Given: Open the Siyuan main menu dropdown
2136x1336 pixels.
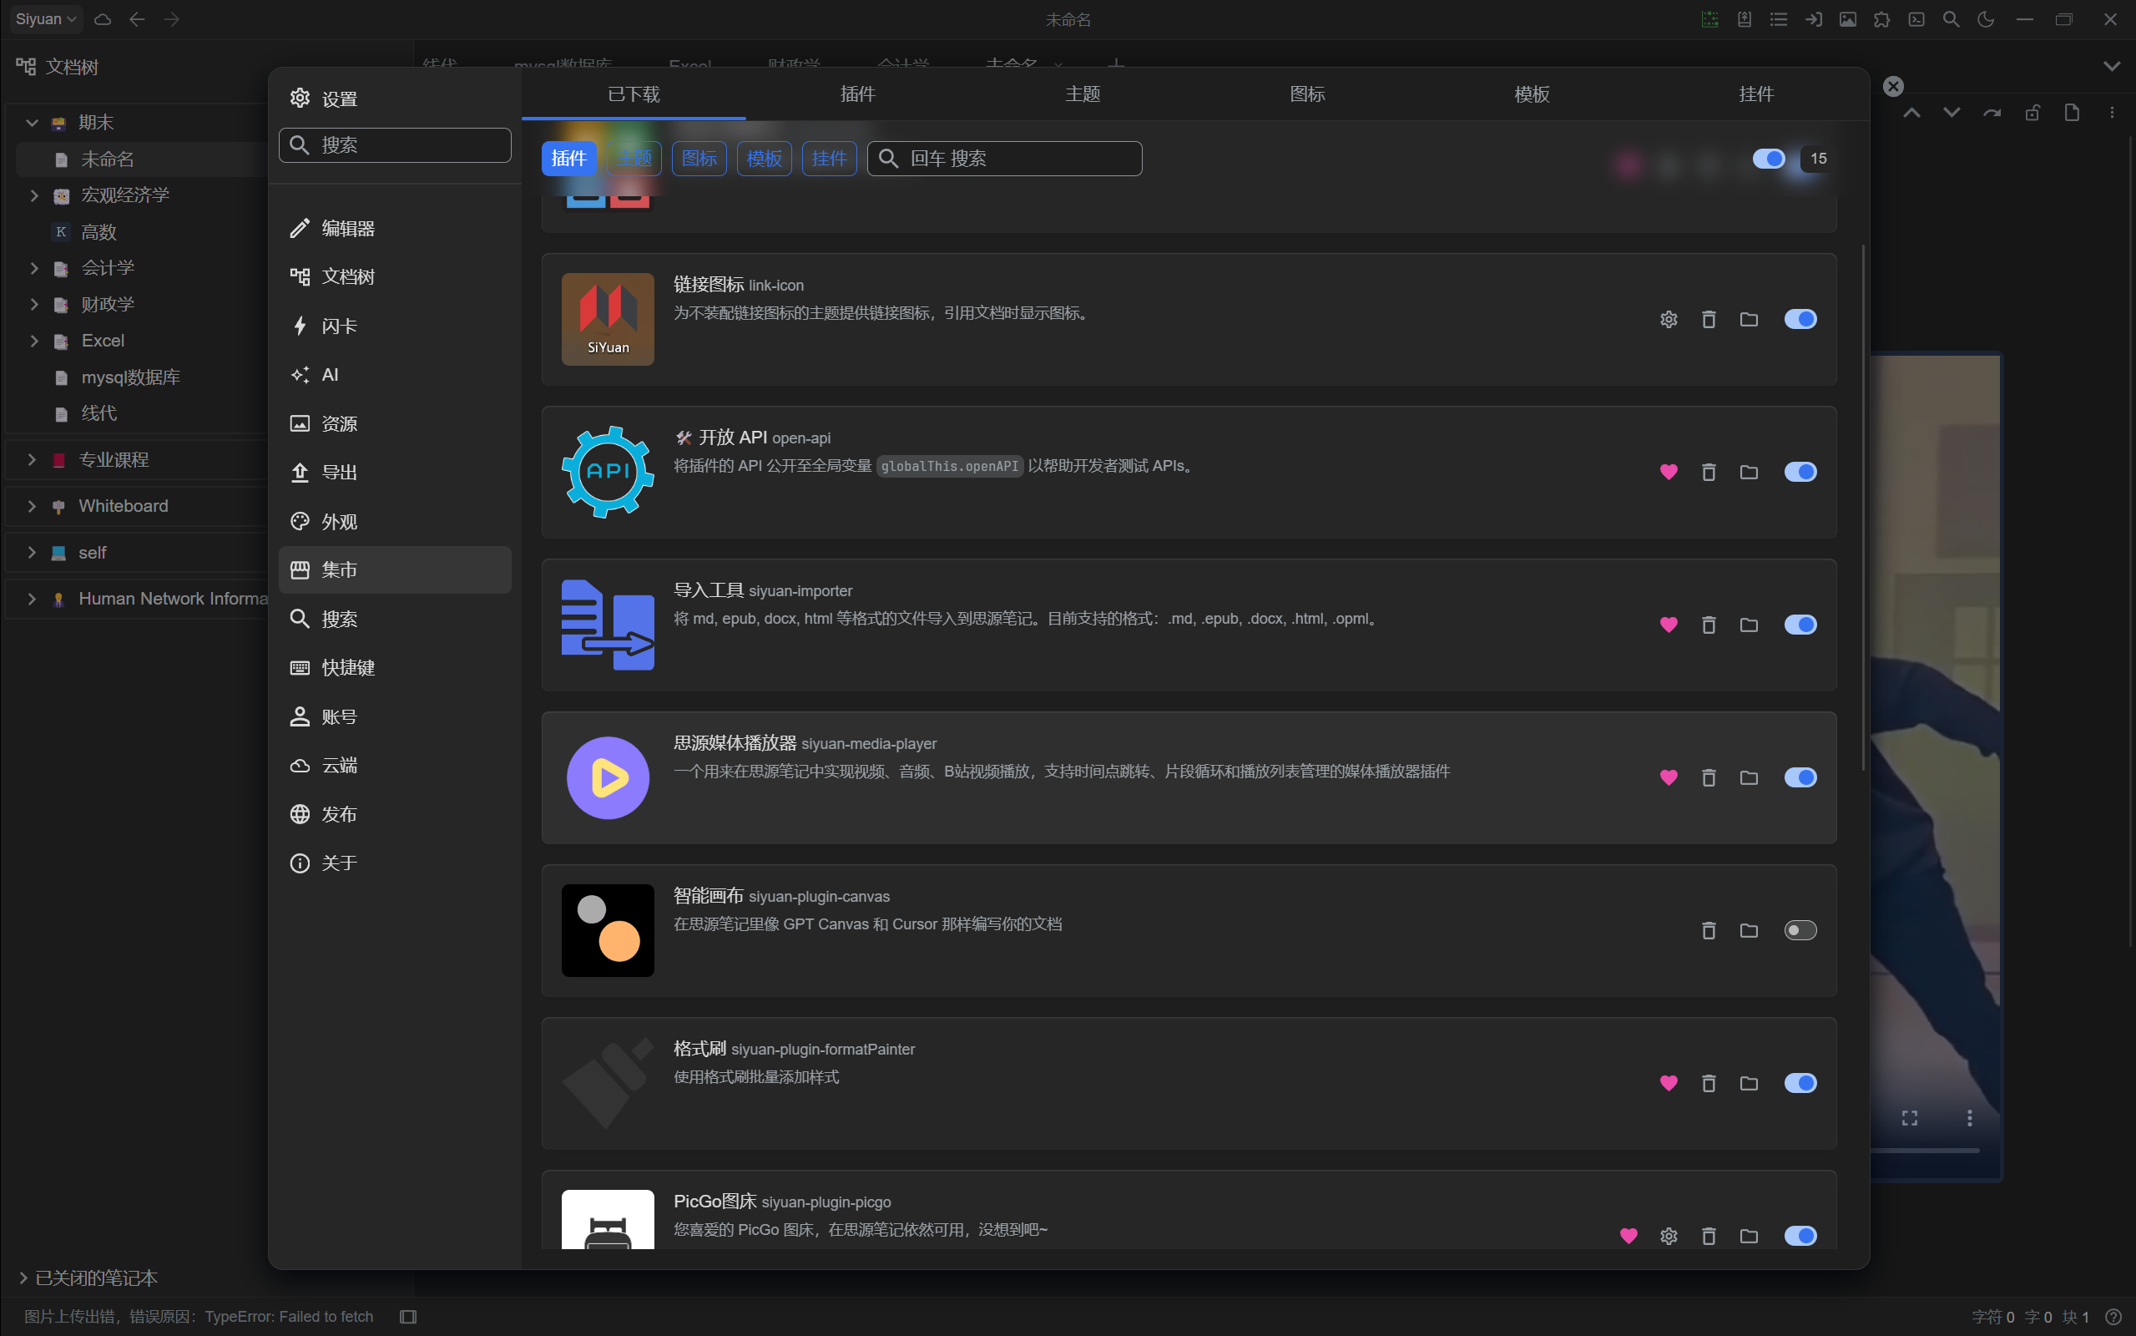Looking at the screenshot, I should (46, 19).
